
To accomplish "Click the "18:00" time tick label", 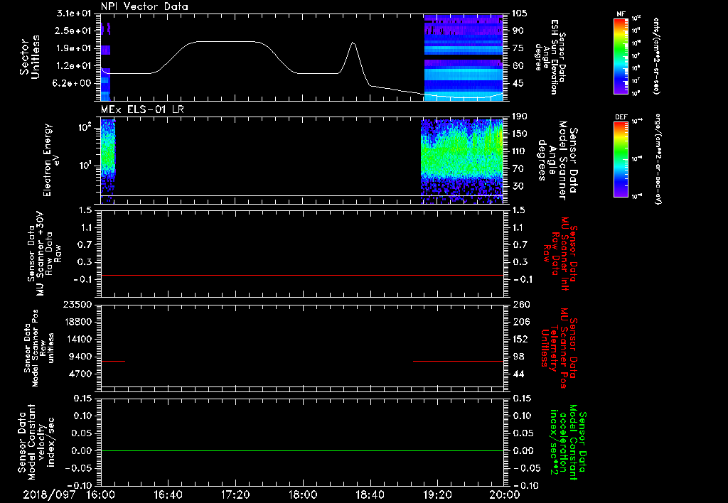I will click(x=303, y=495).
